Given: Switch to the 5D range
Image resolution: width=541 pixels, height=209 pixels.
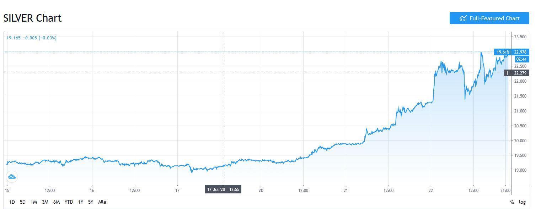Looking at the screenshot, I should click(x=23, y=202).
